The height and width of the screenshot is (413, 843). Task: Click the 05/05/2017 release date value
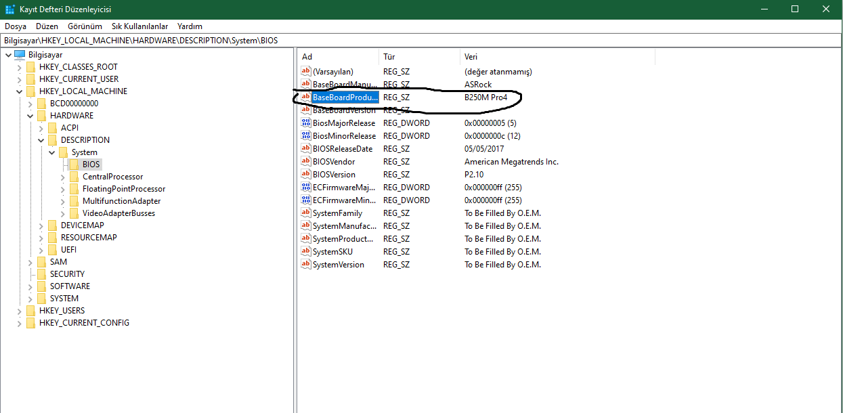coord(484,149)
